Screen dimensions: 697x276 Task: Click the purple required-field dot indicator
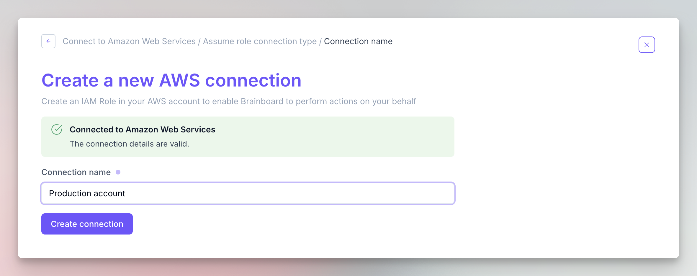[118, 172]
